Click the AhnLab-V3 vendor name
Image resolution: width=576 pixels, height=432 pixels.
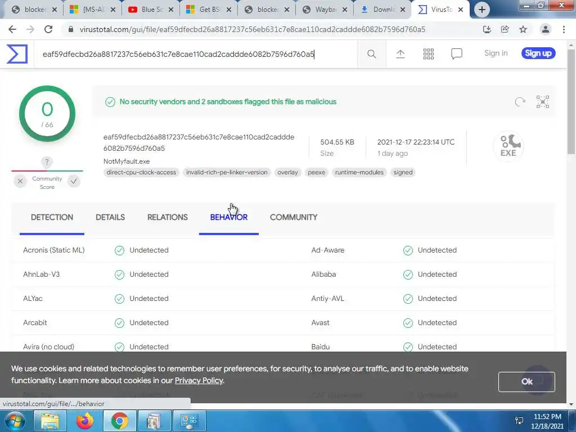pos(41,274)
